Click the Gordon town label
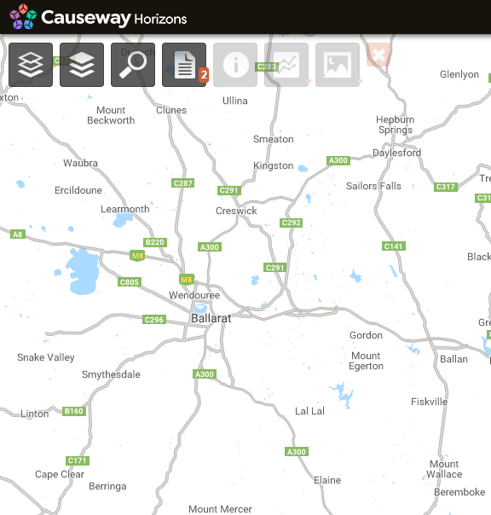 click(366, 335)
